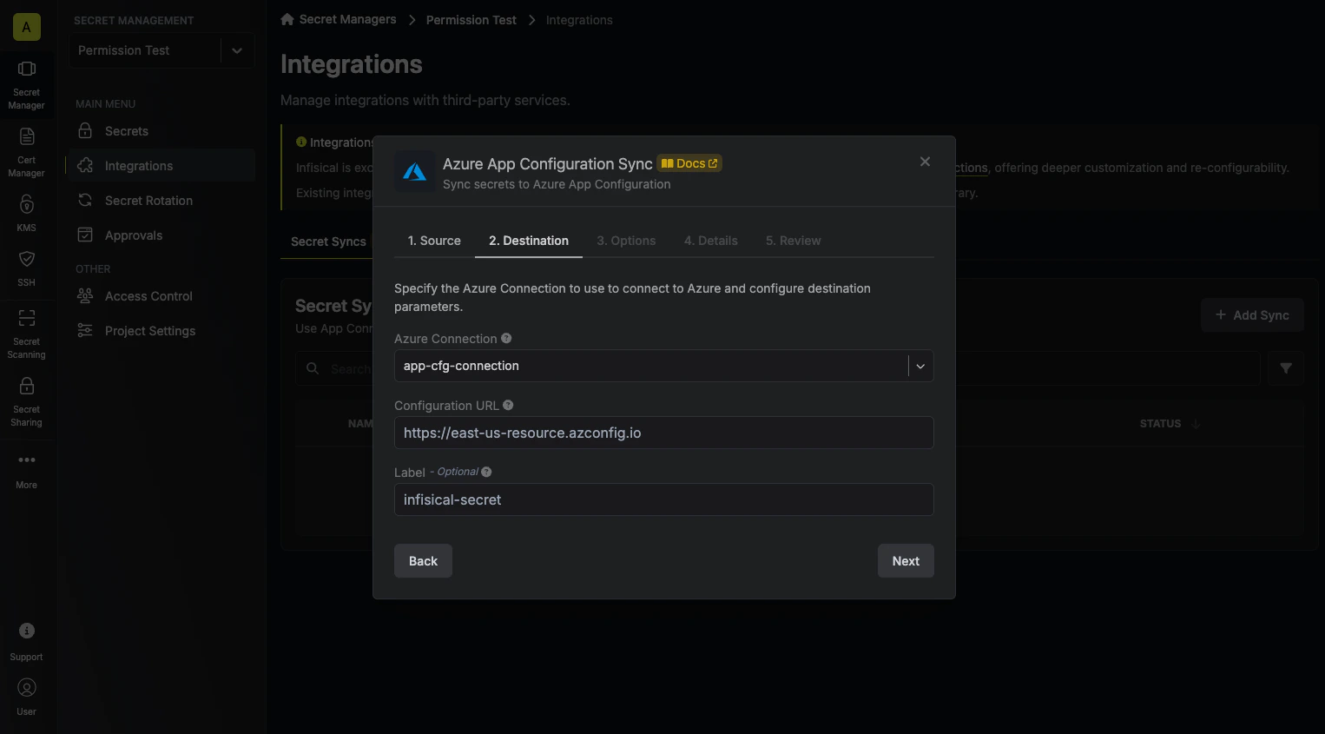
Task: Focus the Configuration URL input field
Action: point(664,433)
